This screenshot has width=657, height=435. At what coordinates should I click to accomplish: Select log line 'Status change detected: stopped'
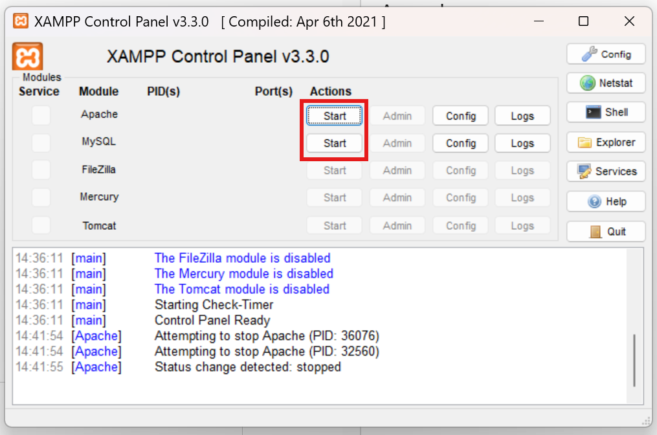(248, 366)
